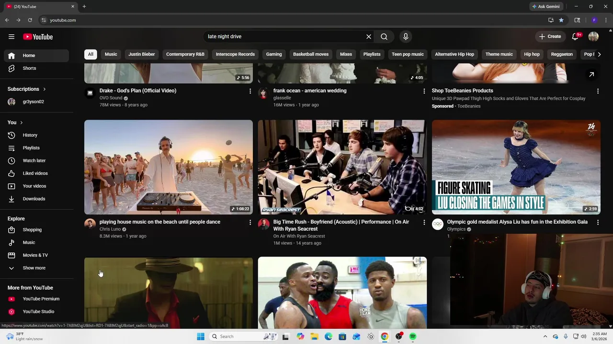Open File Explorer from taskbar
The height and width of the screenshot is (344, 613).
click(314, 337)
